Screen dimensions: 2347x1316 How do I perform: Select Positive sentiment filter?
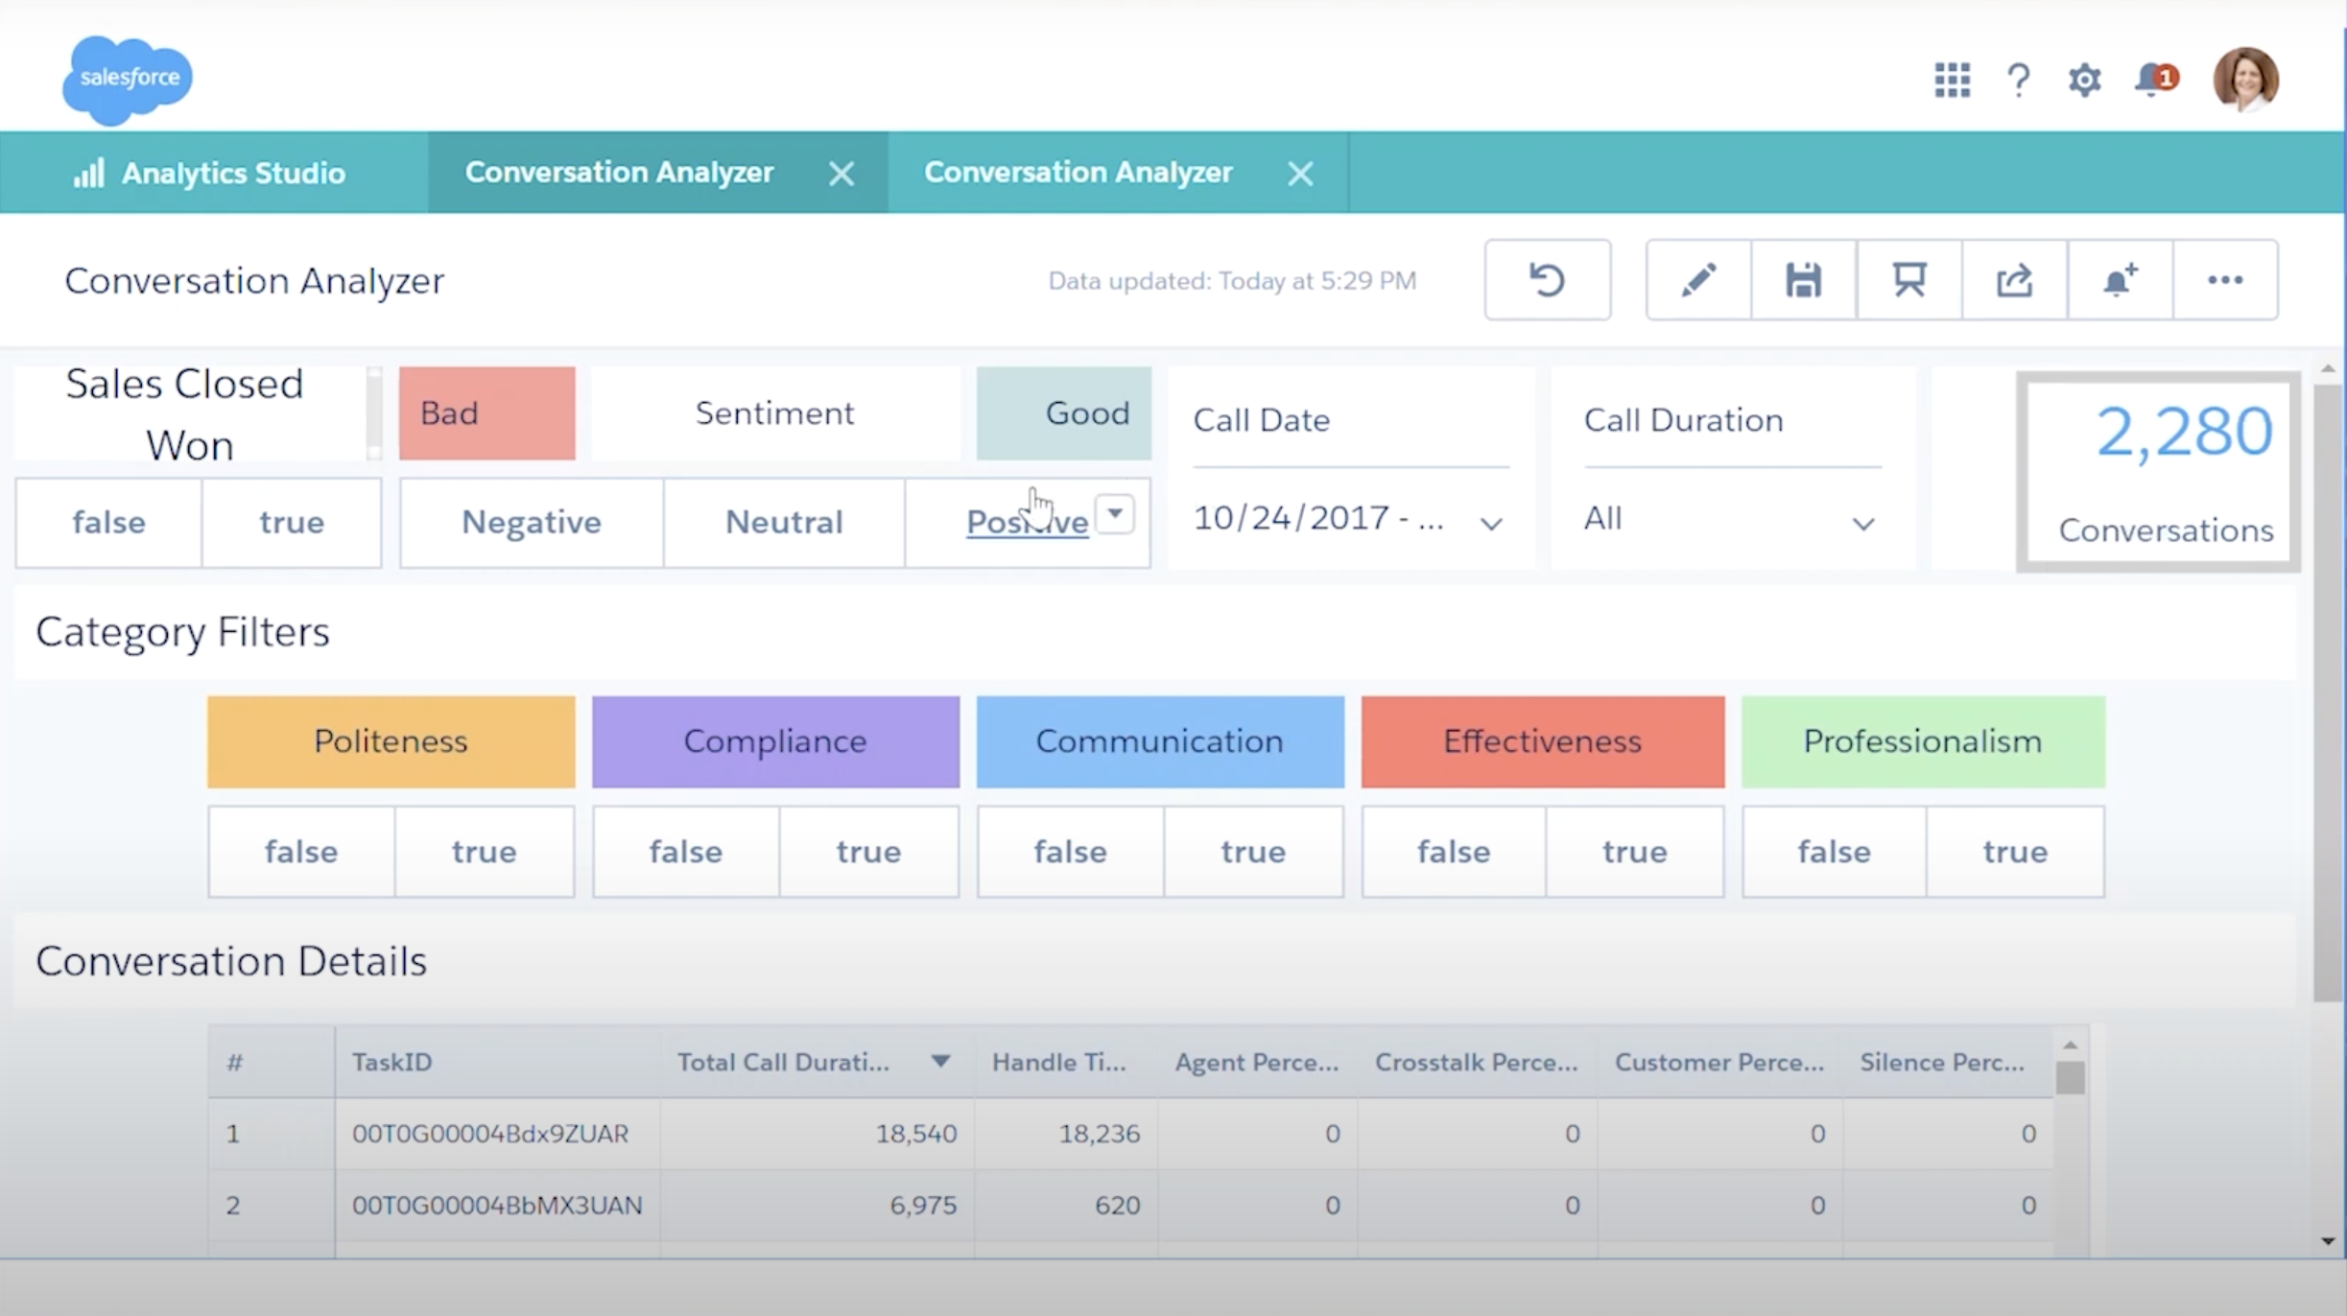(x=1027, y=523)
